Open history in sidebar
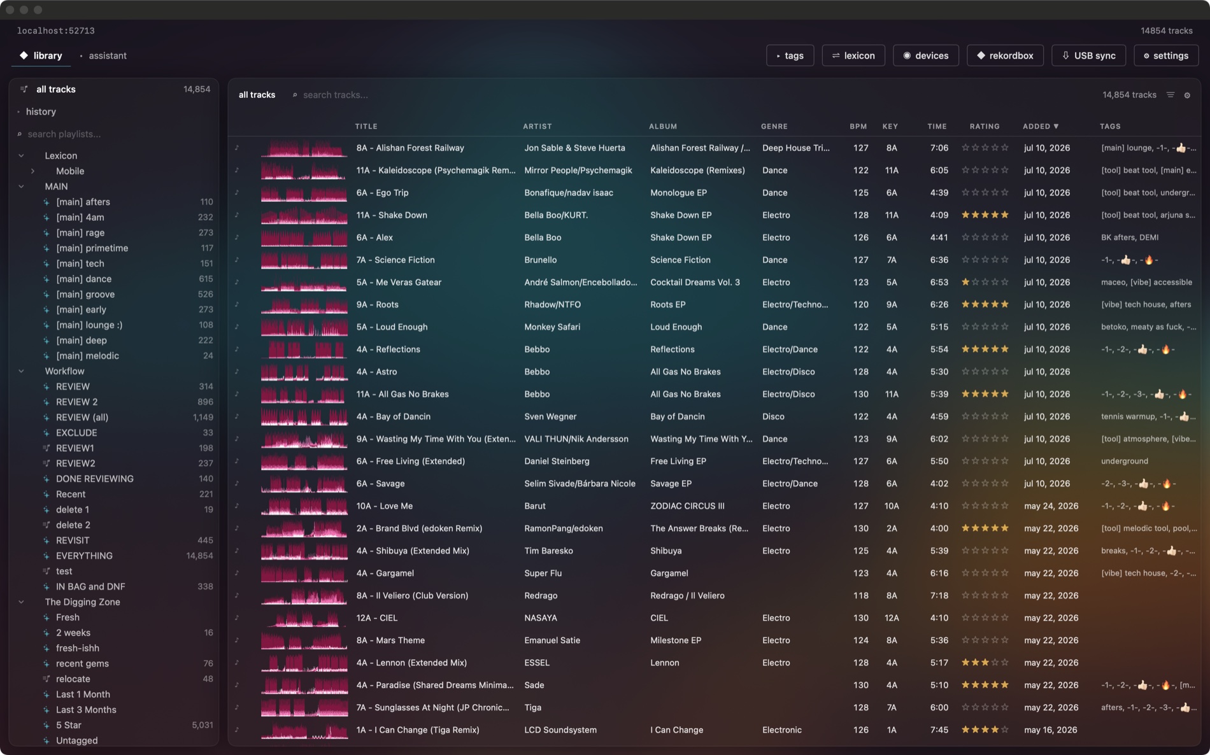This screenshot has width=1210, height=755. [41, 111]
